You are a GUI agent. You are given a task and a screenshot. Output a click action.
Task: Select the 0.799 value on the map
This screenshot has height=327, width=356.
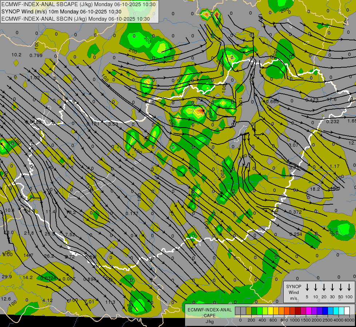pos(36,55)
